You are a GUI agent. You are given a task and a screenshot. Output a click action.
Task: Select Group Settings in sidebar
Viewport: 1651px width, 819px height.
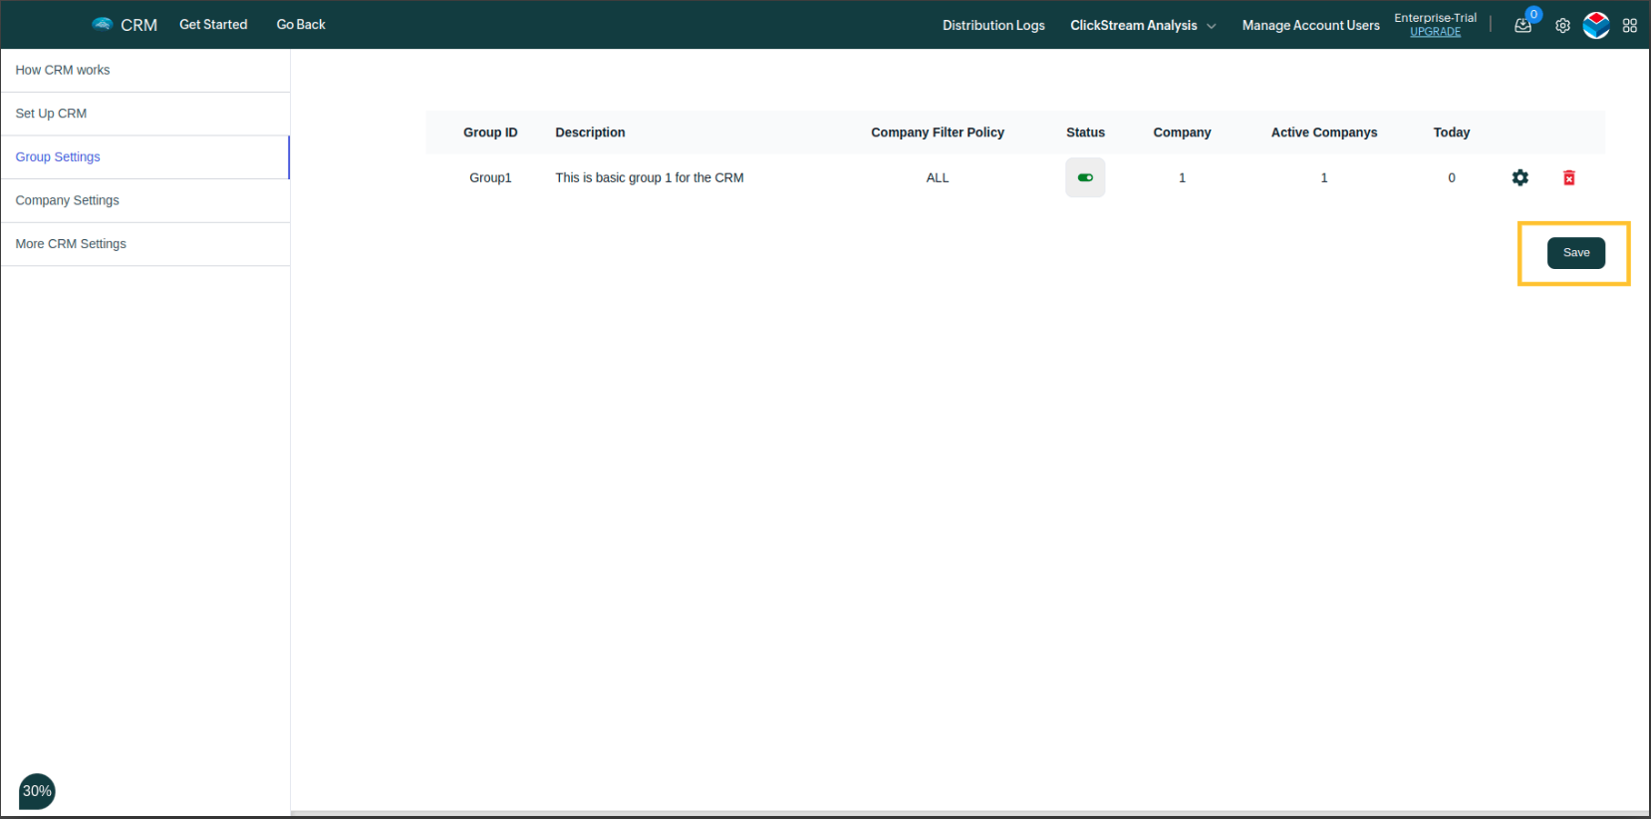(145, 157)
